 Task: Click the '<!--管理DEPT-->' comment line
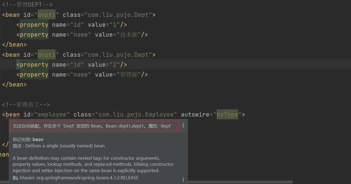[27, 5]
